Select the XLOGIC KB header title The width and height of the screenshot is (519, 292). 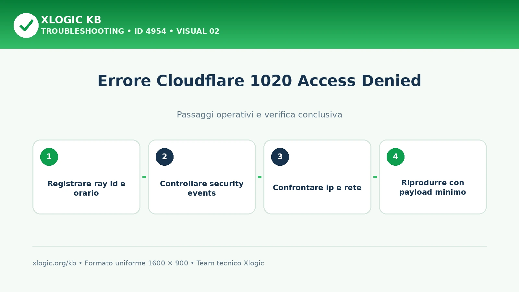coord(71,20)
